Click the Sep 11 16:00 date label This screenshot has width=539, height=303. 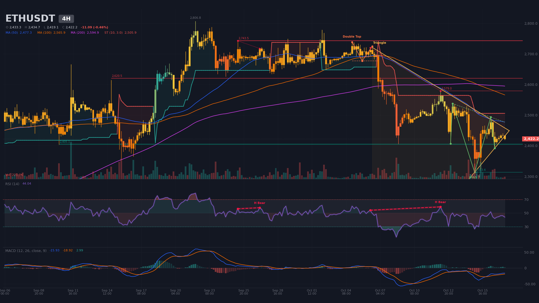pyautogui.click(x=73, y=292)
